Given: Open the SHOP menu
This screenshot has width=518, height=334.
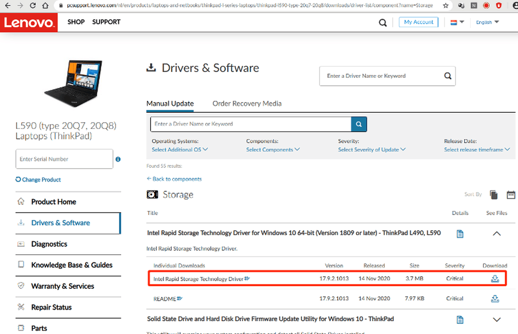Looking at the screenshot, I should [x=76, y=22].
